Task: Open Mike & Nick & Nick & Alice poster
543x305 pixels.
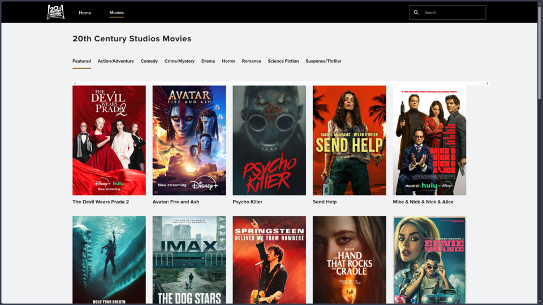Action: 429,141
